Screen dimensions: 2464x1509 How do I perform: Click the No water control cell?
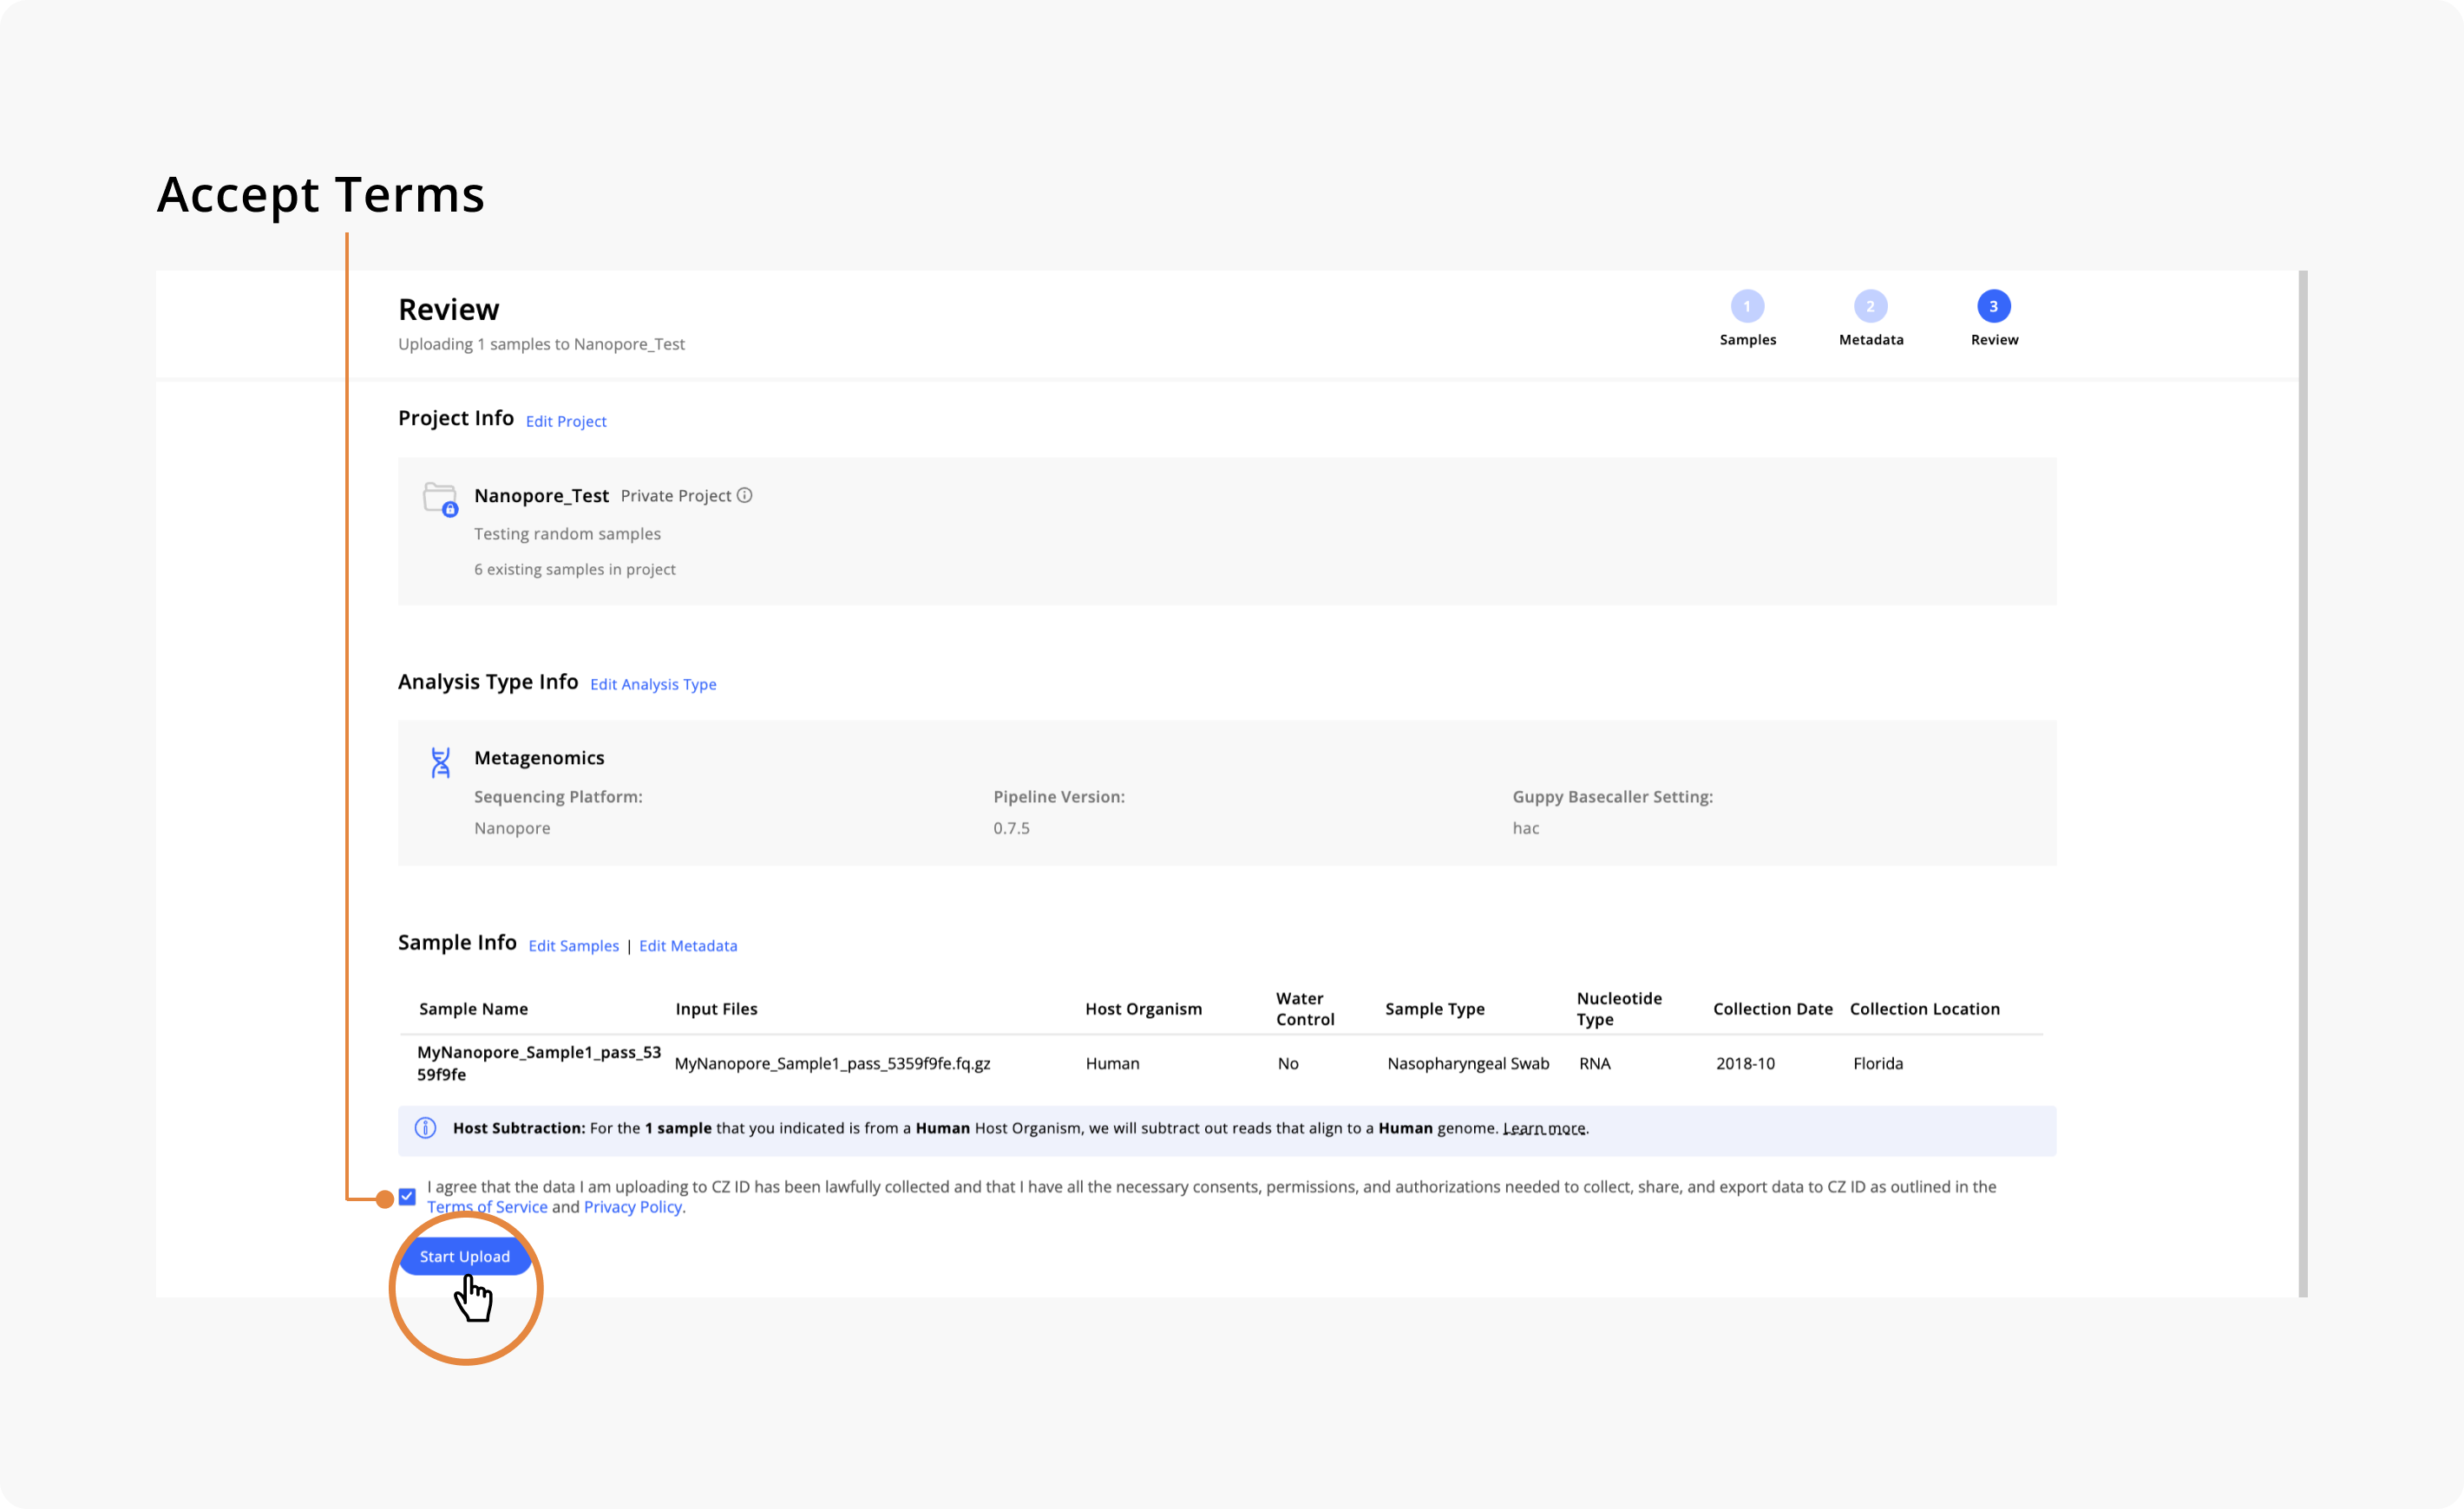click(x=1288, y=1063)
